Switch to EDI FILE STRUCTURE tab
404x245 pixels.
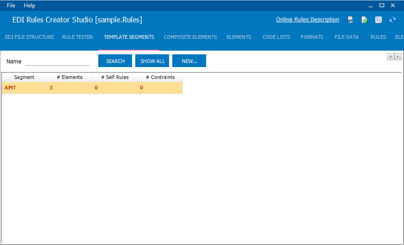coord(30,37)
